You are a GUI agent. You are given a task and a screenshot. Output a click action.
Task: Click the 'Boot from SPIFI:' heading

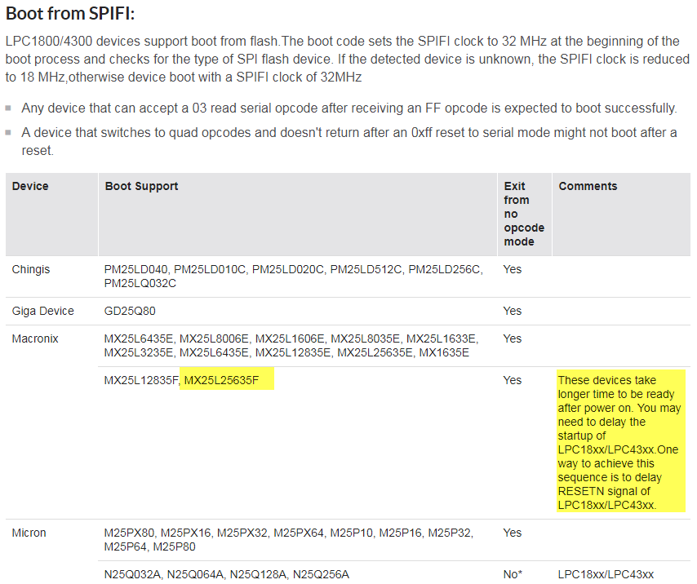(70, 14)
